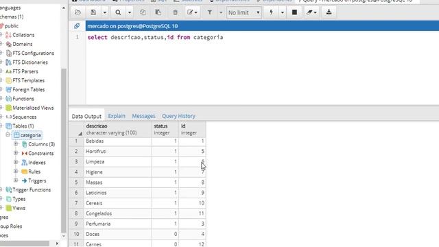Select Sequences in the browser tree
The width and height of the screenshot is (439, 247).
[25, 117]
